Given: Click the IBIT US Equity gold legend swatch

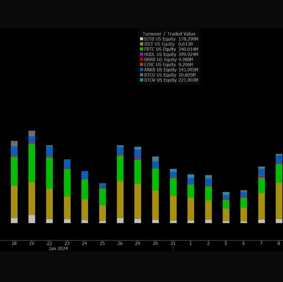Looking at the screenshot, I should [x=141, y=44].
